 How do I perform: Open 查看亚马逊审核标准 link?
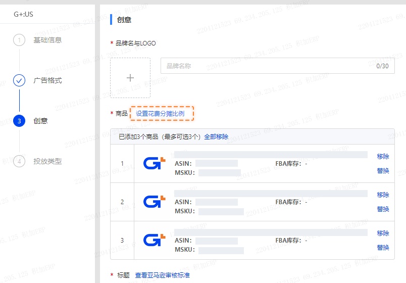click(x=162, y=275)
